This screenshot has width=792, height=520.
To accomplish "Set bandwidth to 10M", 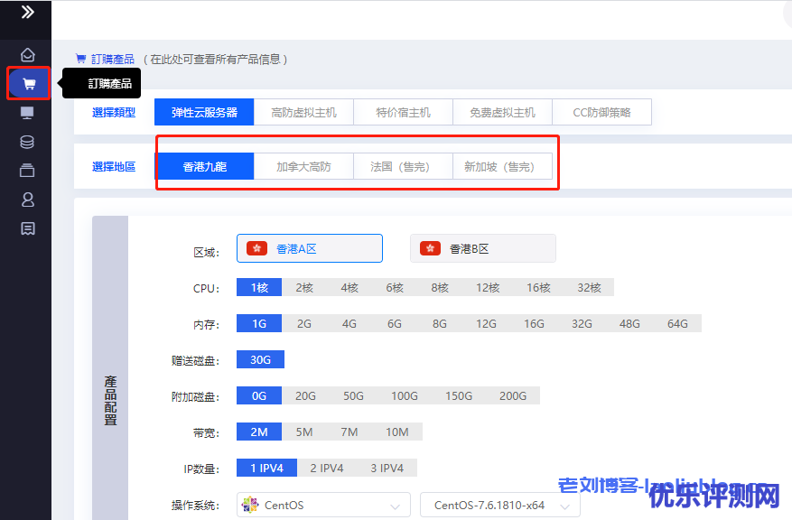I will coord(397,432).
